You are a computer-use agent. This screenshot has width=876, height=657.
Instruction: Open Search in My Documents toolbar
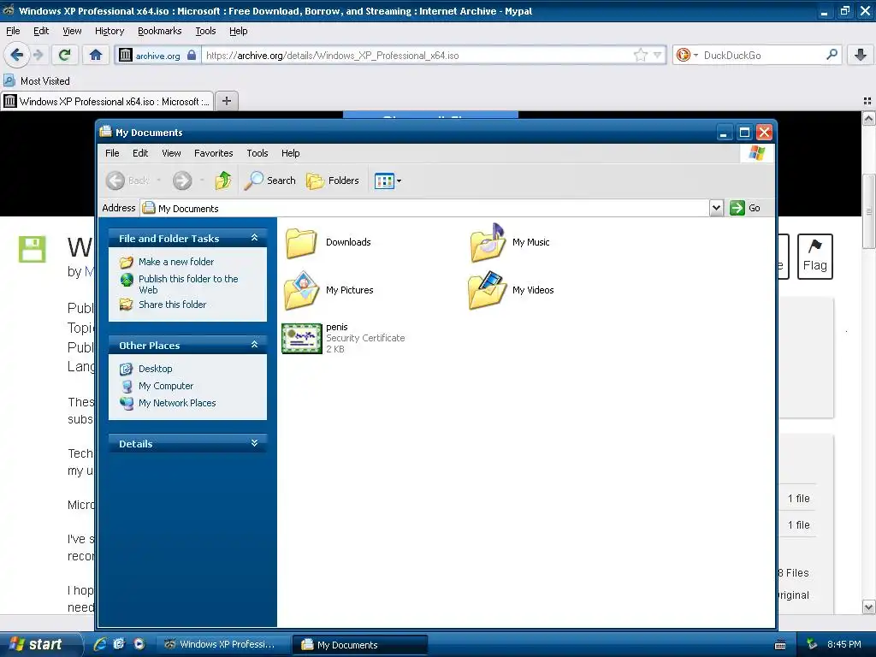[269, 181]
